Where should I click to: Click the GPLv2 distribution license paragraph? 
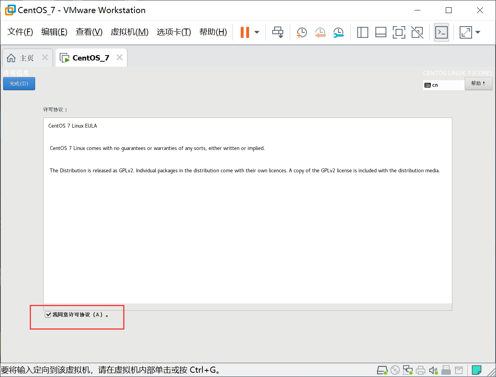coord(245,171)
